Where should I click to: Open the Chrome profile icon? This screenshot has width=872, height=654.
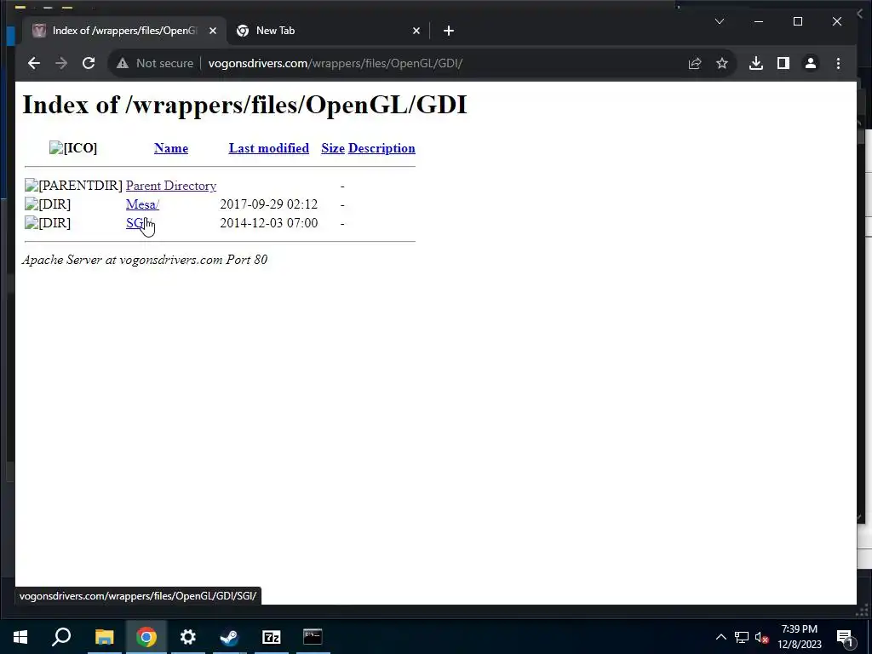(x=811, y=63)
